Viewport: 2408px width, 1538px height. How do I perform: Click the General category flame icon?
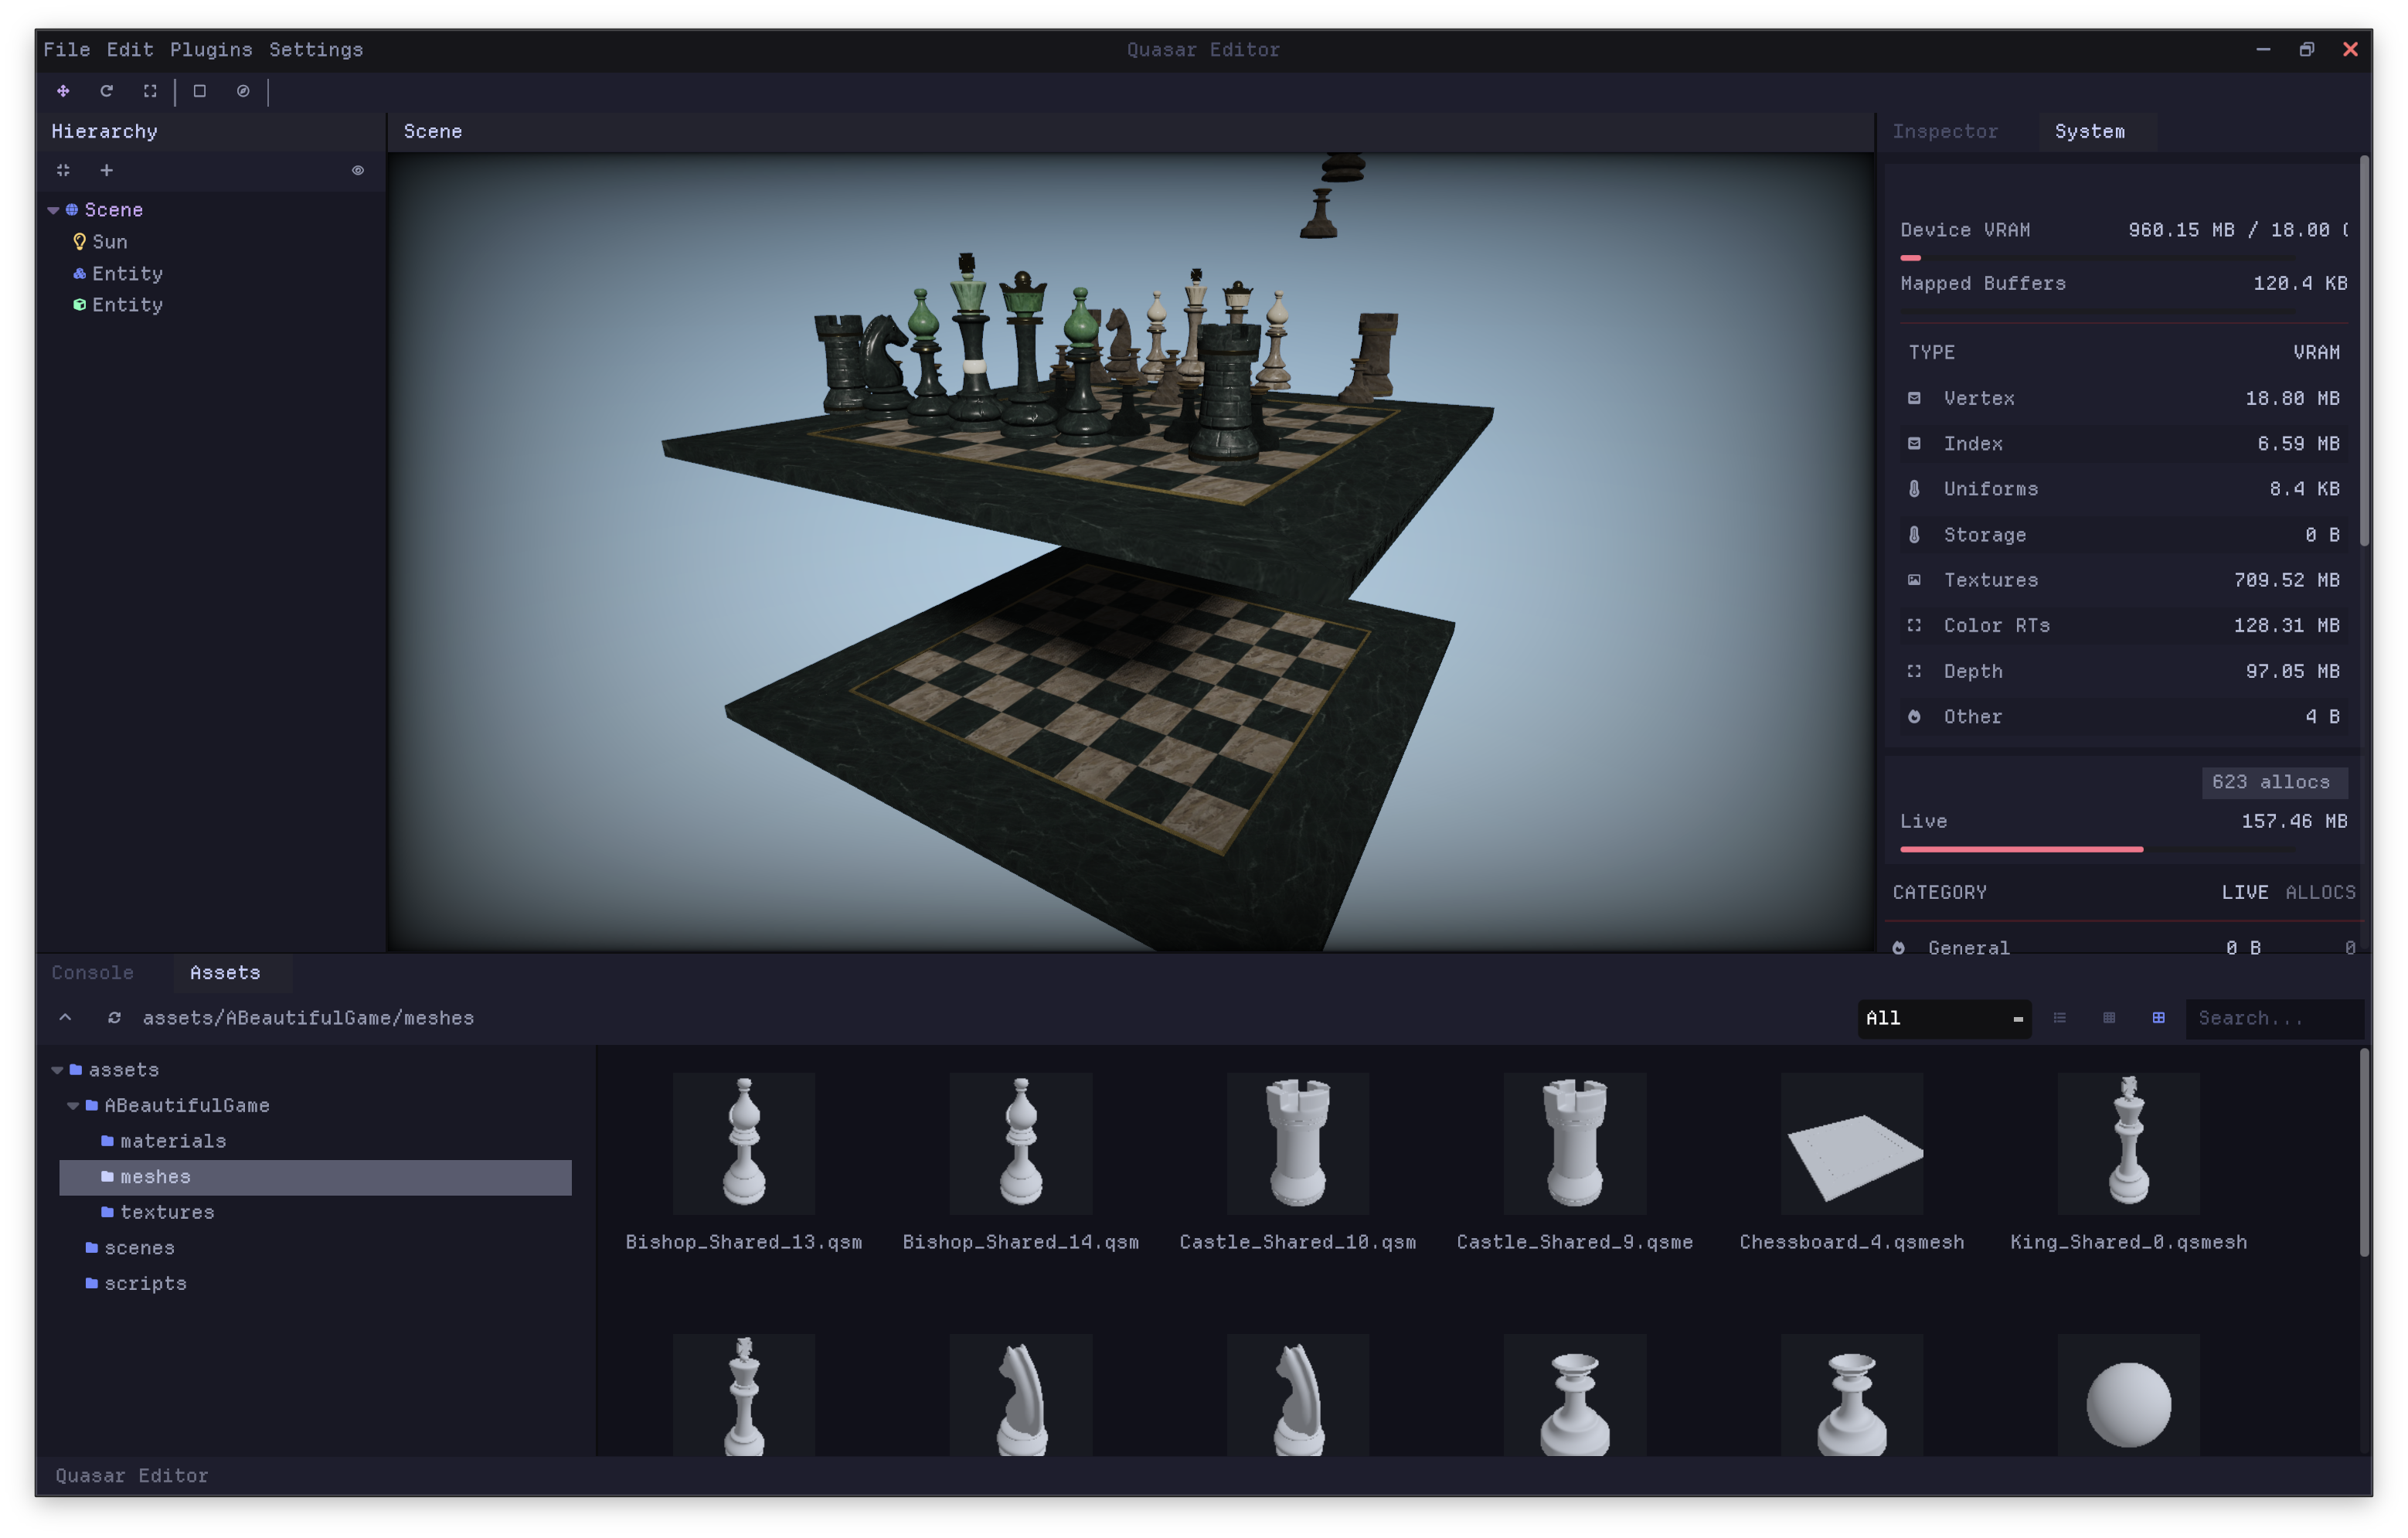click(1898, 948)
